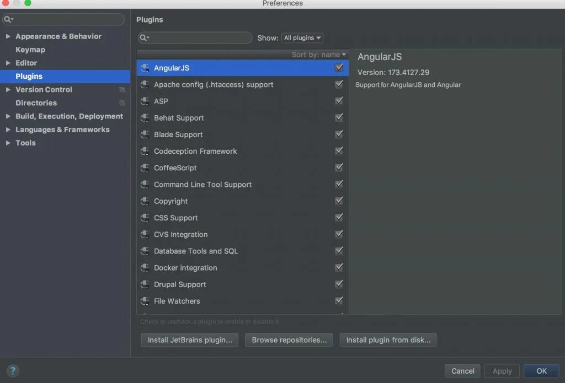565x383 pixels.
Task: Confirm with the OK button
Action: 541,371
